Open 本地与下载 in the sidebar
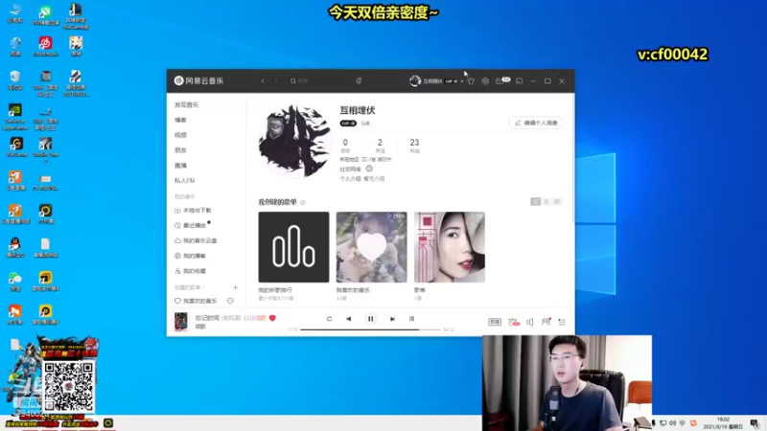767x431 pixels. click(x=194, y=211)
